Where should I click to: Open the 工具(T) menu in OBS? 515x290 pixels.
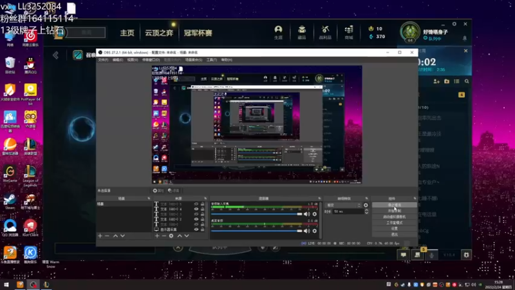[212, 60]
